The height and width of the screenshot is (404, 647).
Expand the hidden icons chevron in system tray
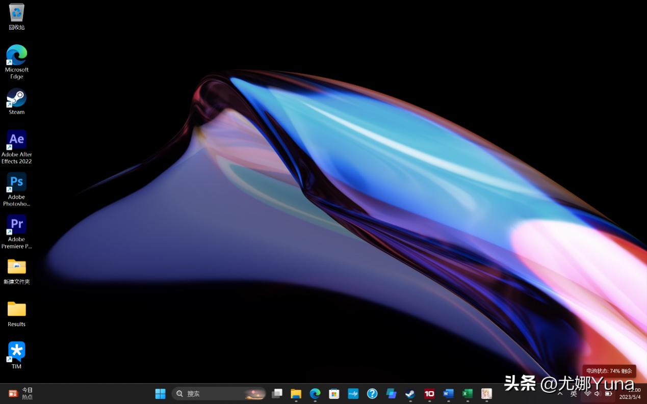(x=560, y=393)
